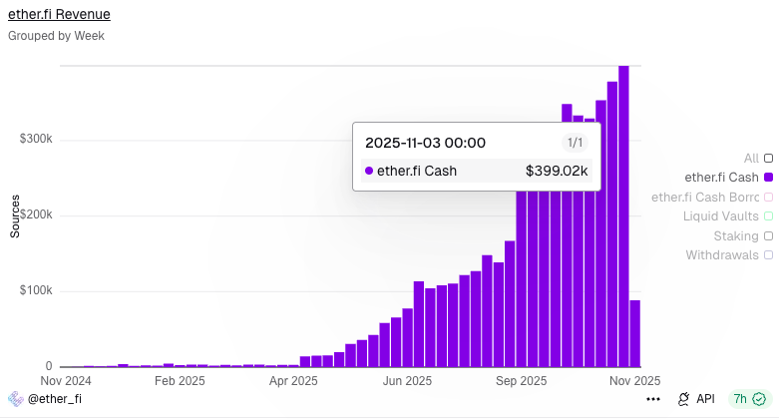
Task: Click the Liquid Vaults legend label
Action: point(721,215)
